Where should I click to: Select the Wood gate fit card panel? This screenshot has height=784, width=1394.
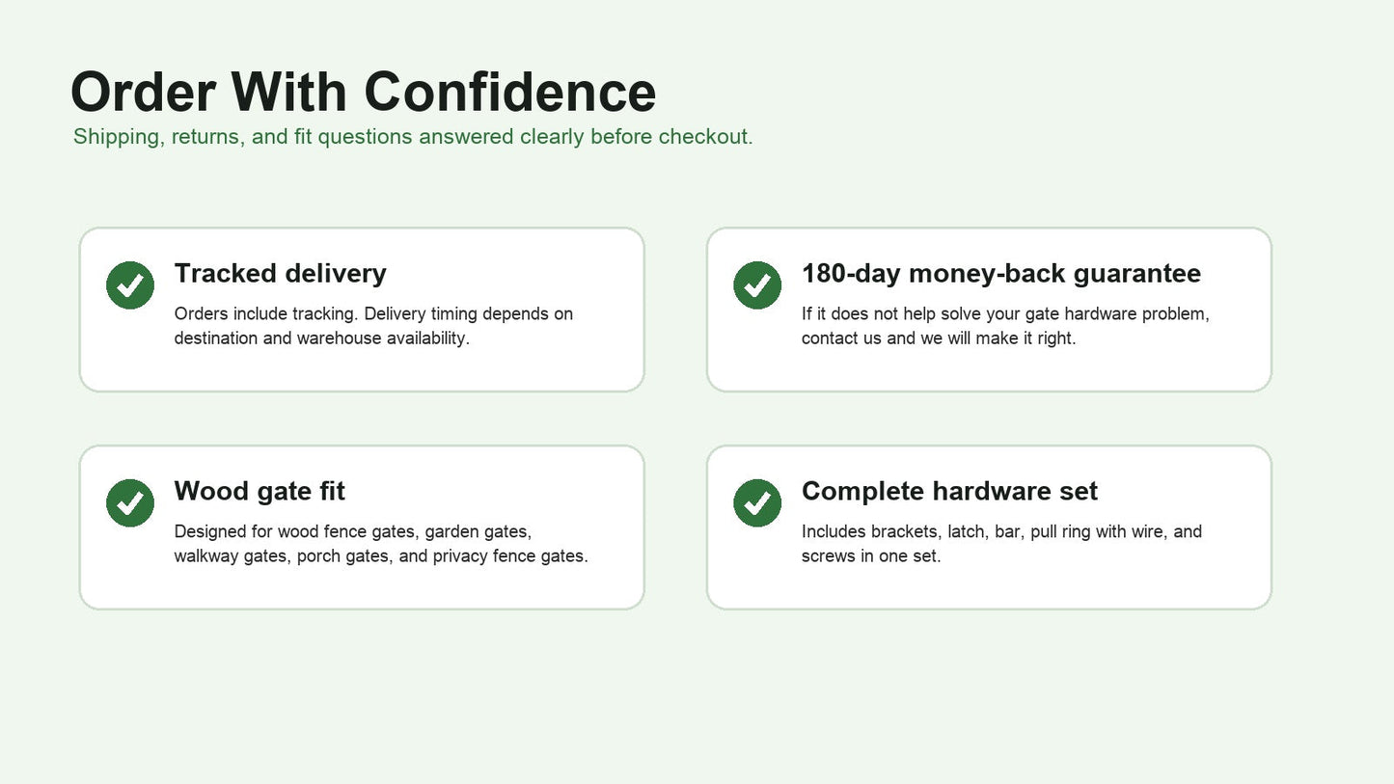(x=362, y=527)
